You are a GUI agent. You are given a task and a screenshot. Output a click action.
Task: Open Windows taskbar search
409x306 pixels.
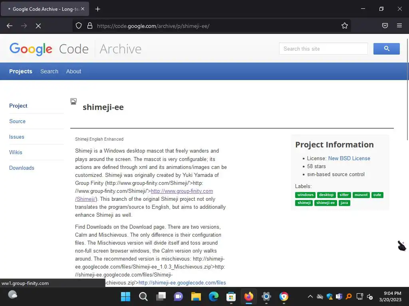point(143,296)
